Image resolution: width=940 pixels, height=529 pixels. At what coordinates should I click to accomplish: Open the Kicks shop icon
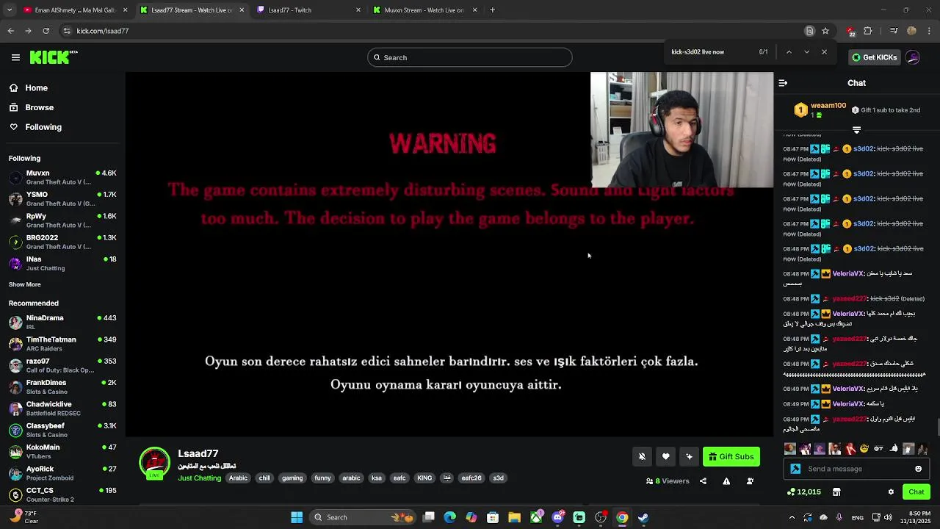coord(836,492)
